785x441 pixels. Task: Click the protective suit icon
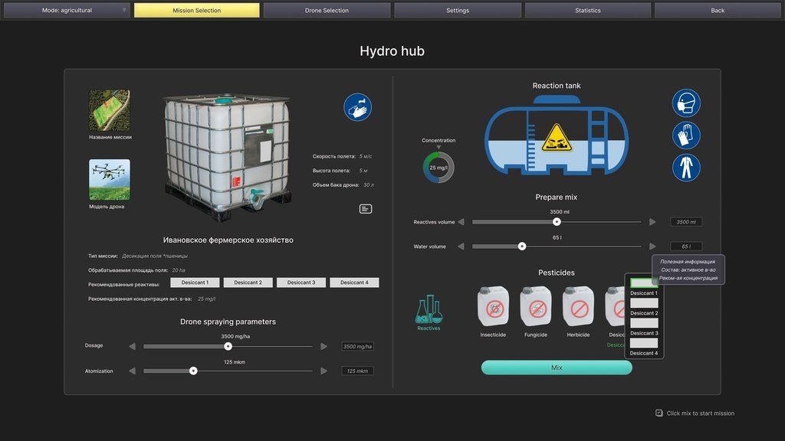click(686, 168)
